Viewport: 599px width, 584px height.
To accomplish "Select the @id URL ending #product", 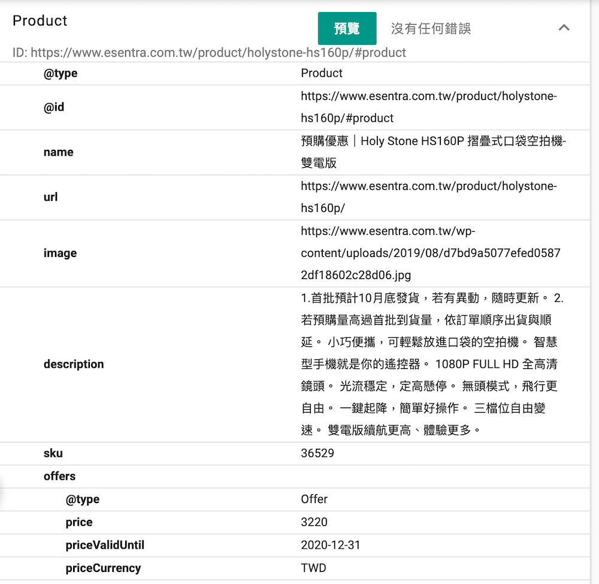I will pos(429,107).
